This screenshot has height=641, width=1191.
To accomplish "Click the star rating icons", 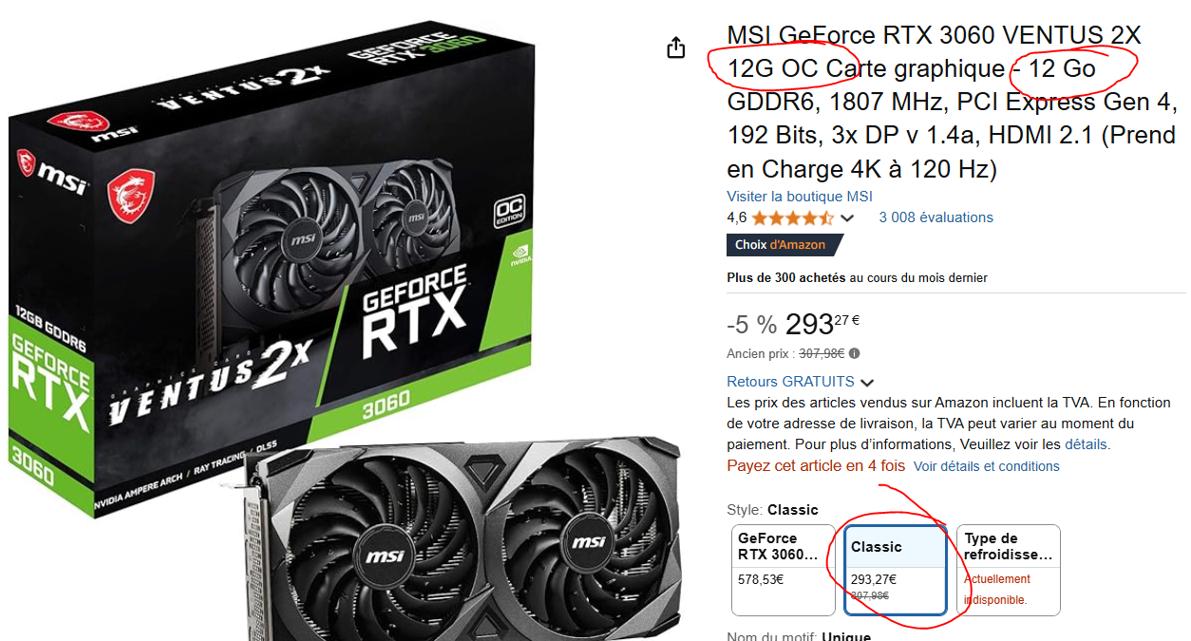I will (793, 217).
